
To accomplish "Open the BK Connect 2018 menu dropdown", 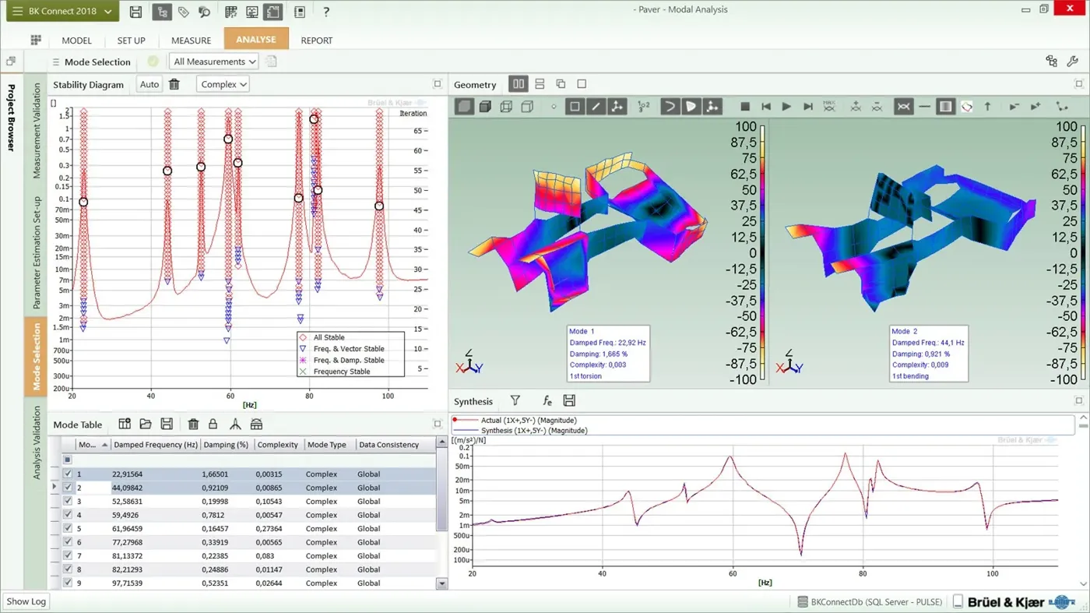I will coord(62,12).
